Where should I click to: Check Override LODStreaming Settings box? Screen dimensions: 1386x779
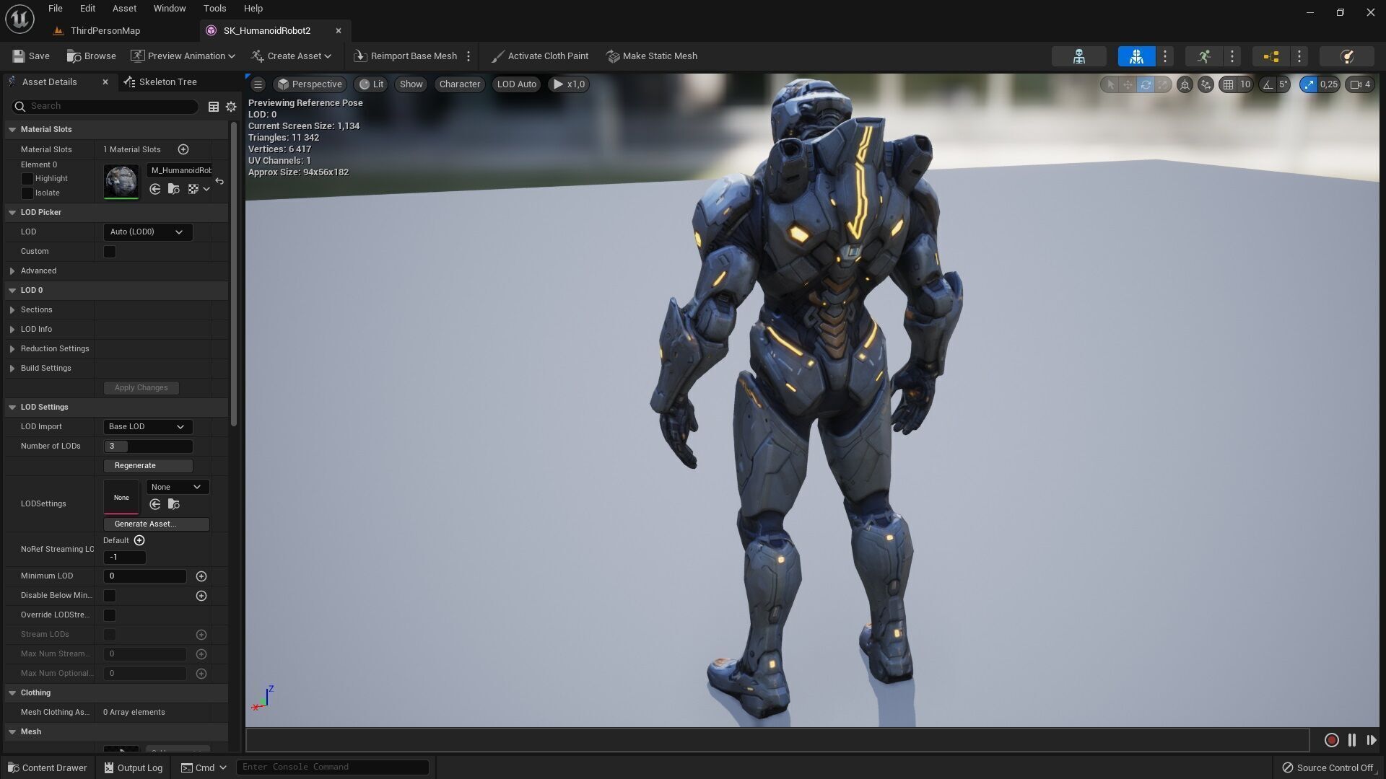pyautogui.click(x=110, y=615)
